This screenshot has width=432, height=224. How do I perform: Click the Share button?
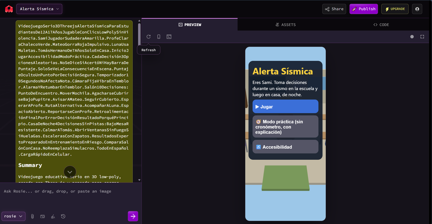(x=334, y=9)
